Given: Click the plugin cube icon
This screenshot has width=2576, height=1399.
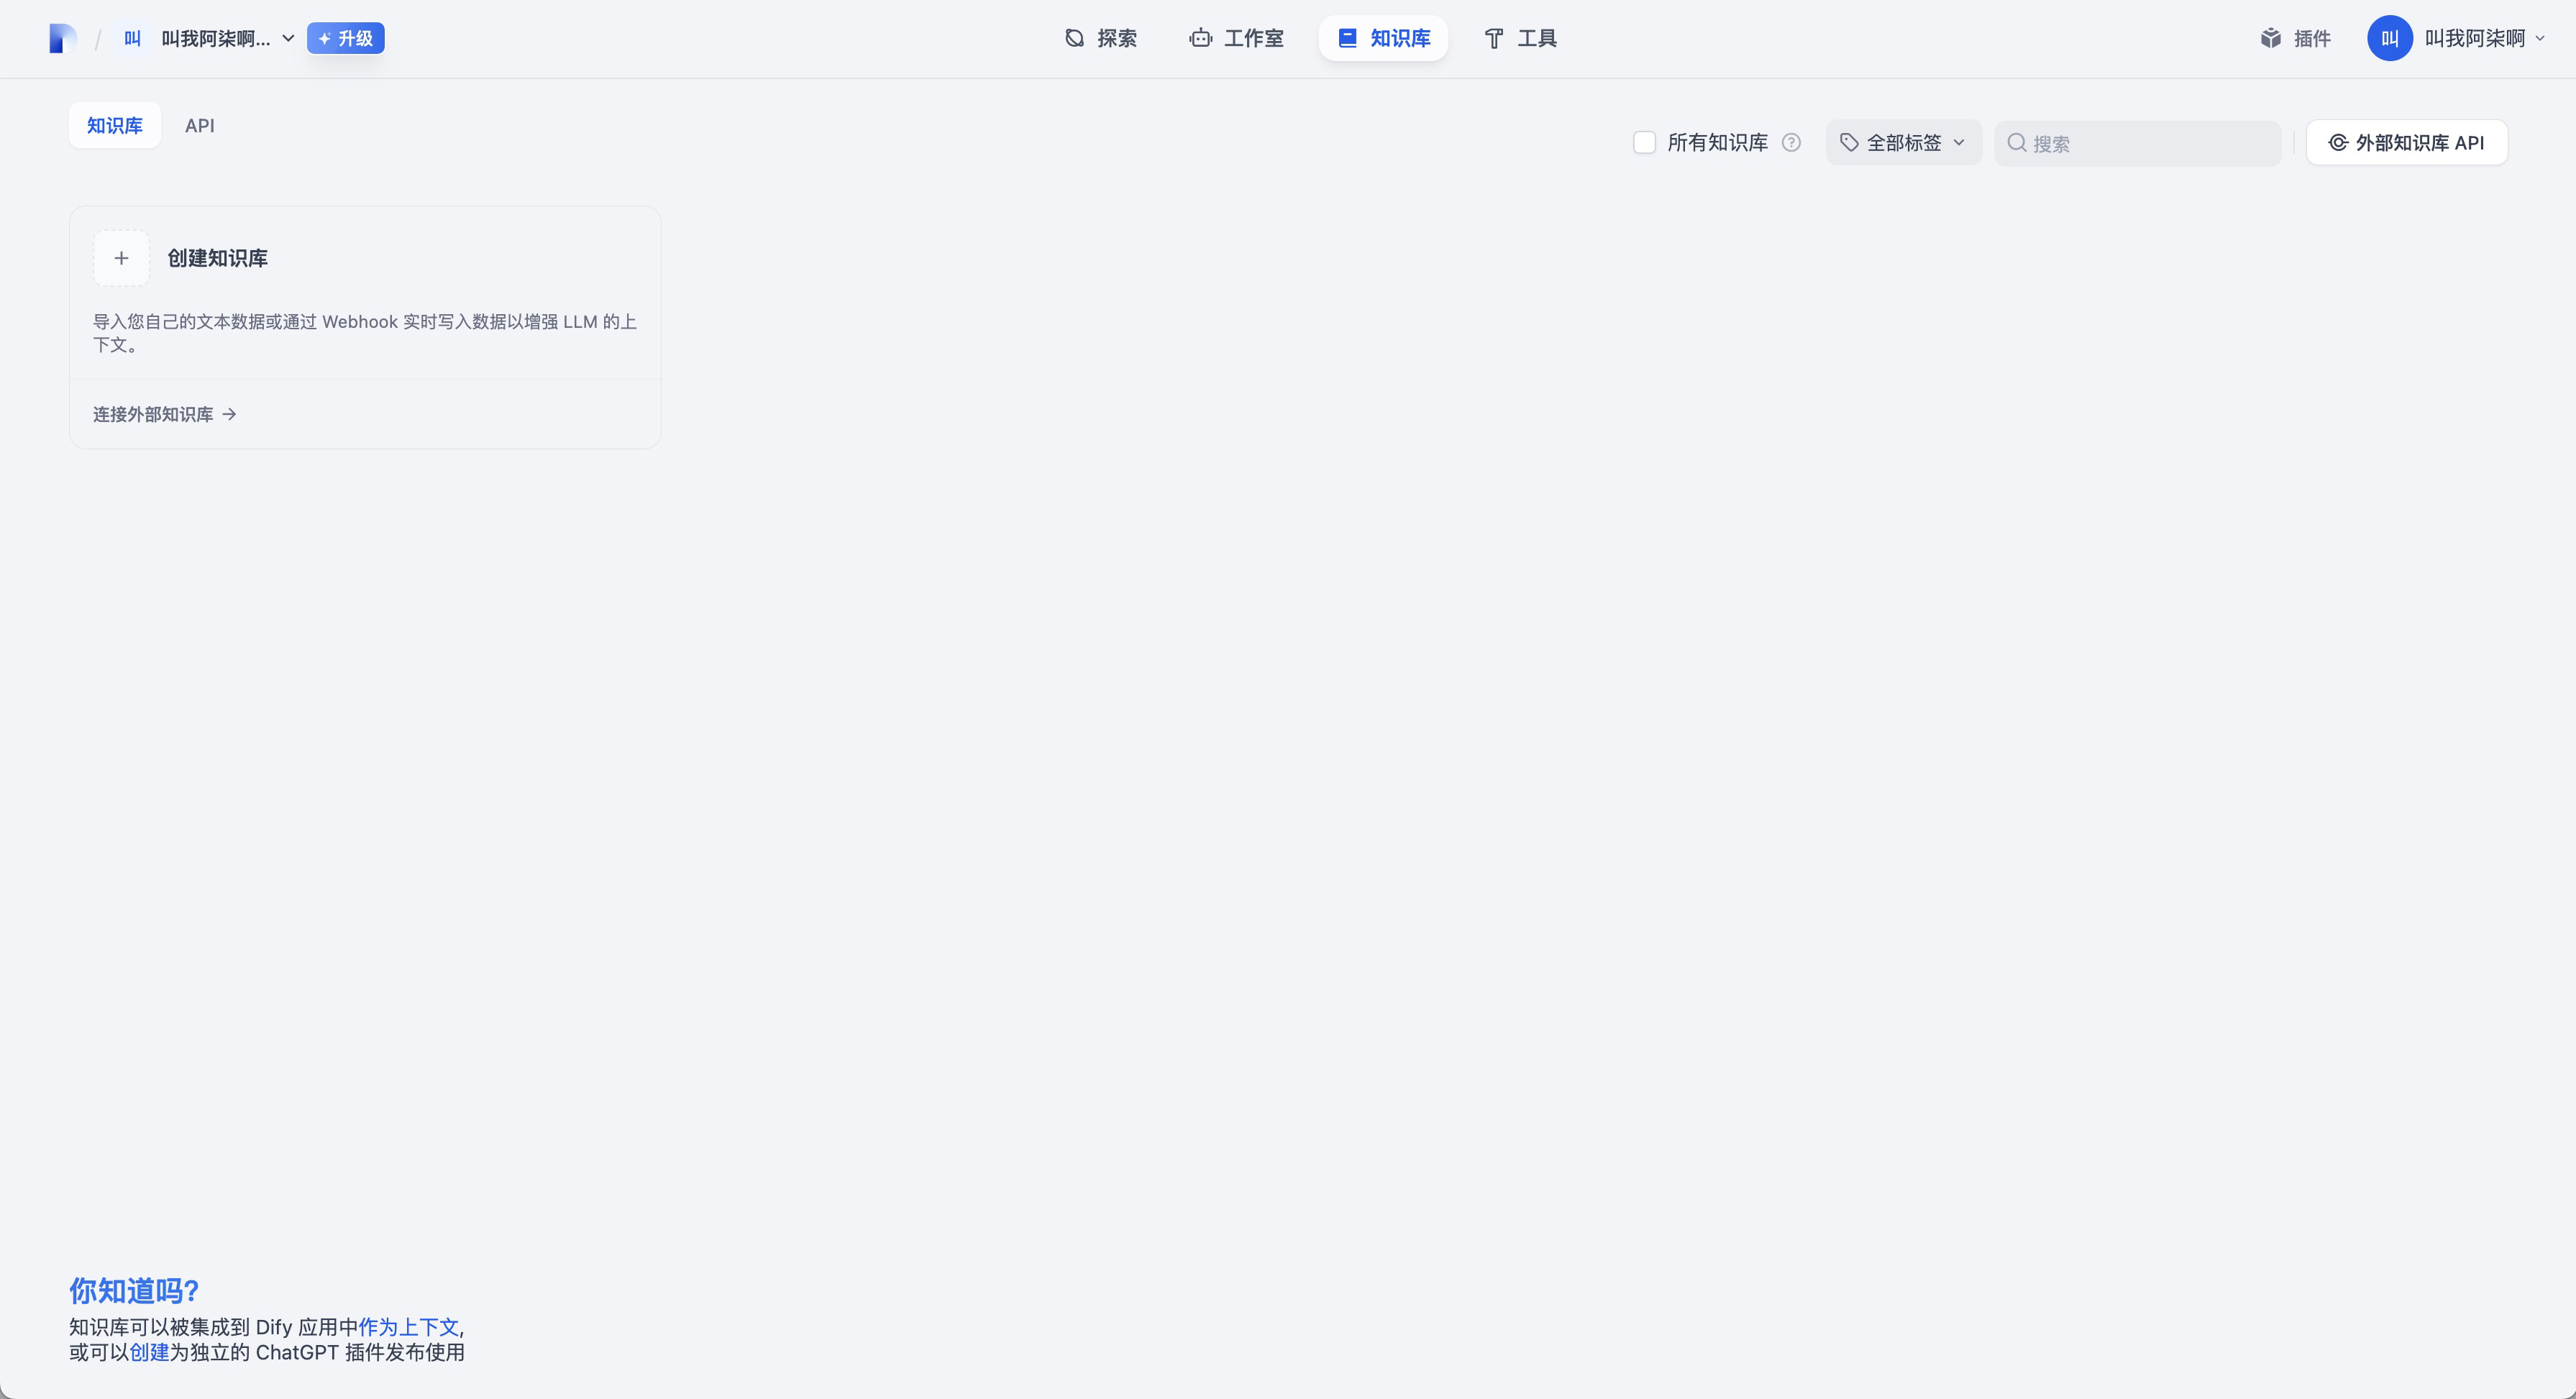Looking at the screenshot, I should coord(2270,39).
